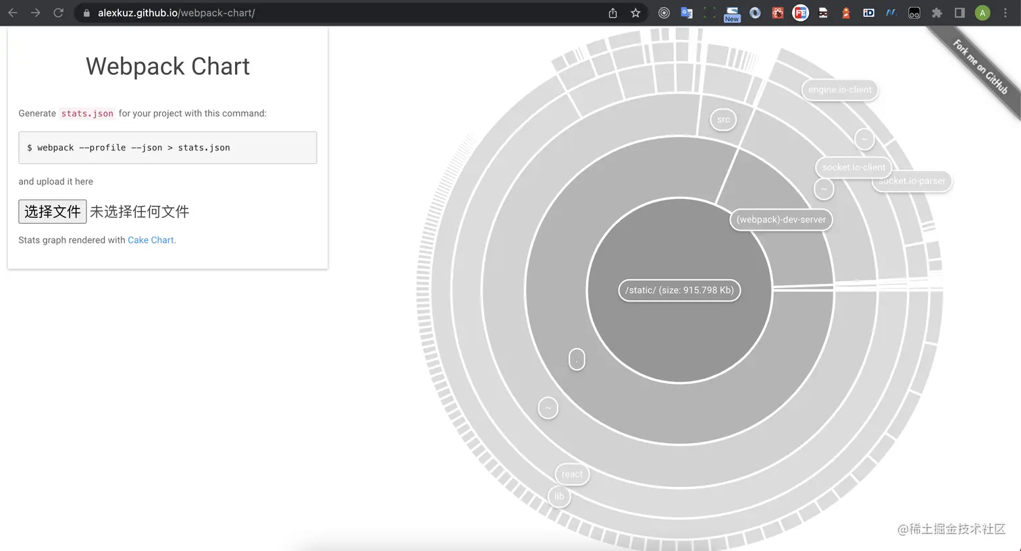Open the blue swirl extension
1021x551 pixels.
click(x=755, y=13)
